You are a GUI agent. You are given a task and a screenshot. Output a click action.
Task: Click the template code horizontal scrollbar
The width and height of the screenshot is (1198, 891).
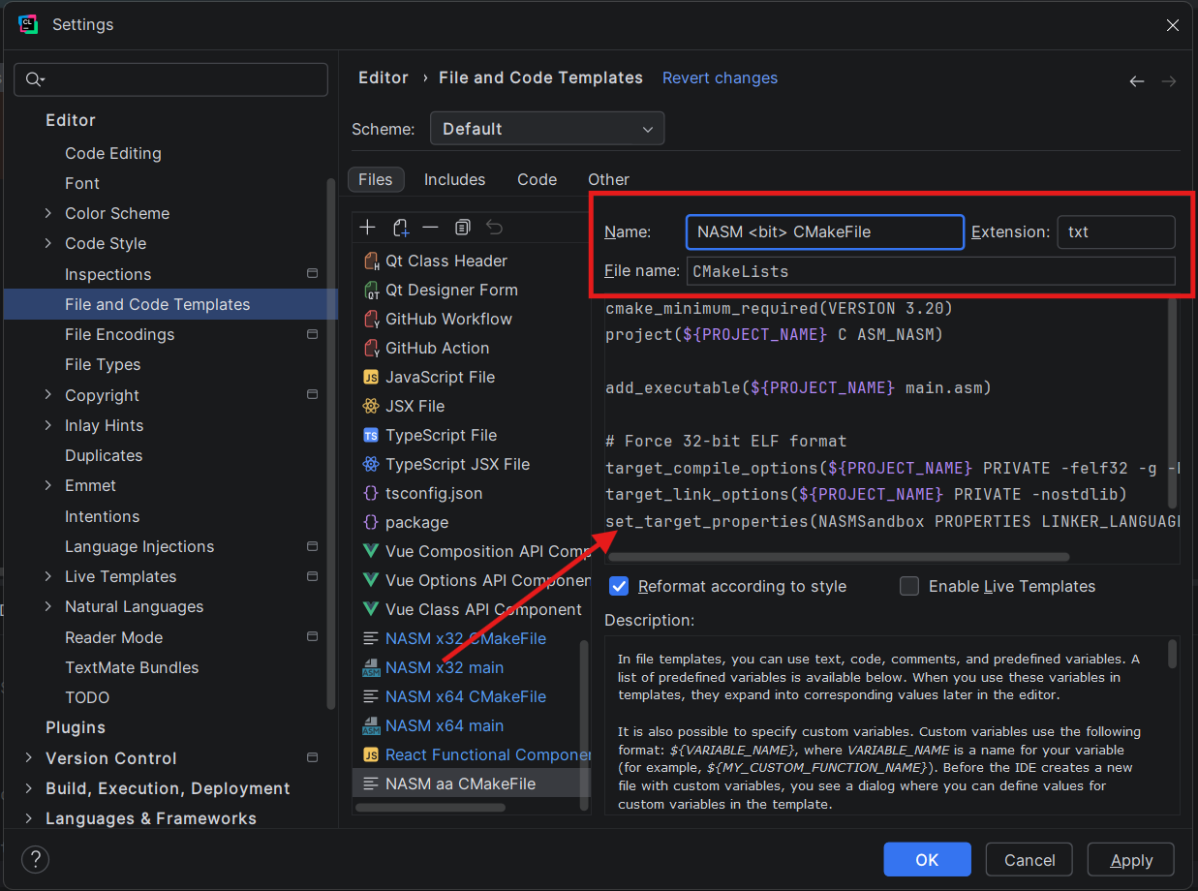click(839, 557)
